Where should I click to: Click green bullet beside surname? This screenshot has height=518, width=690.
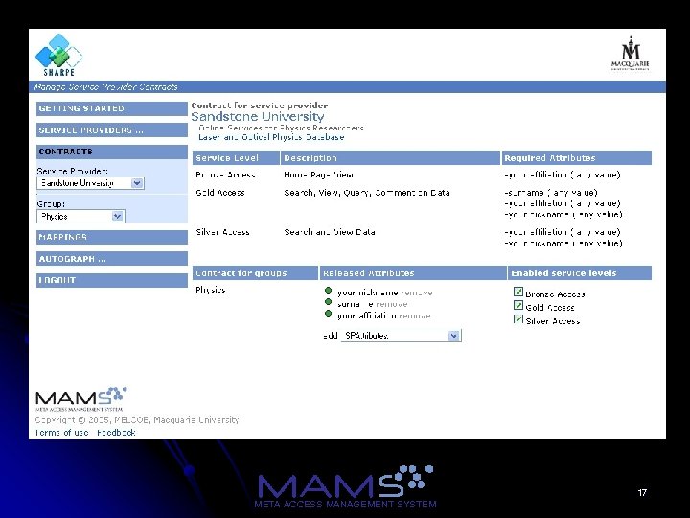pos(328,302)
